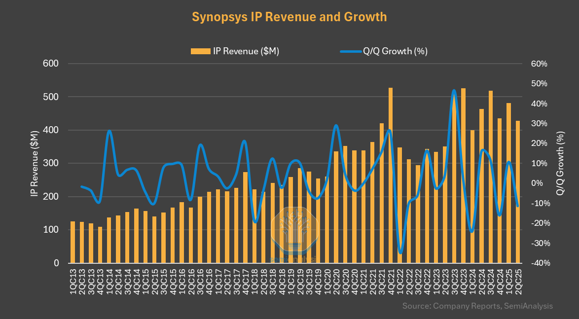
Task: Click the 0 label on left axis
Action: click(56, 263)
